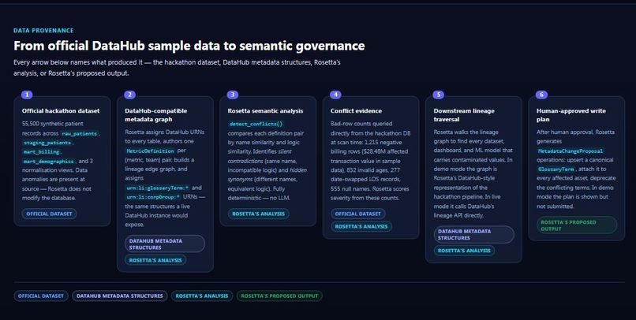
Task: Click Rosetta's Analysis tag in semantic analysis card
Action: (258, 214)
